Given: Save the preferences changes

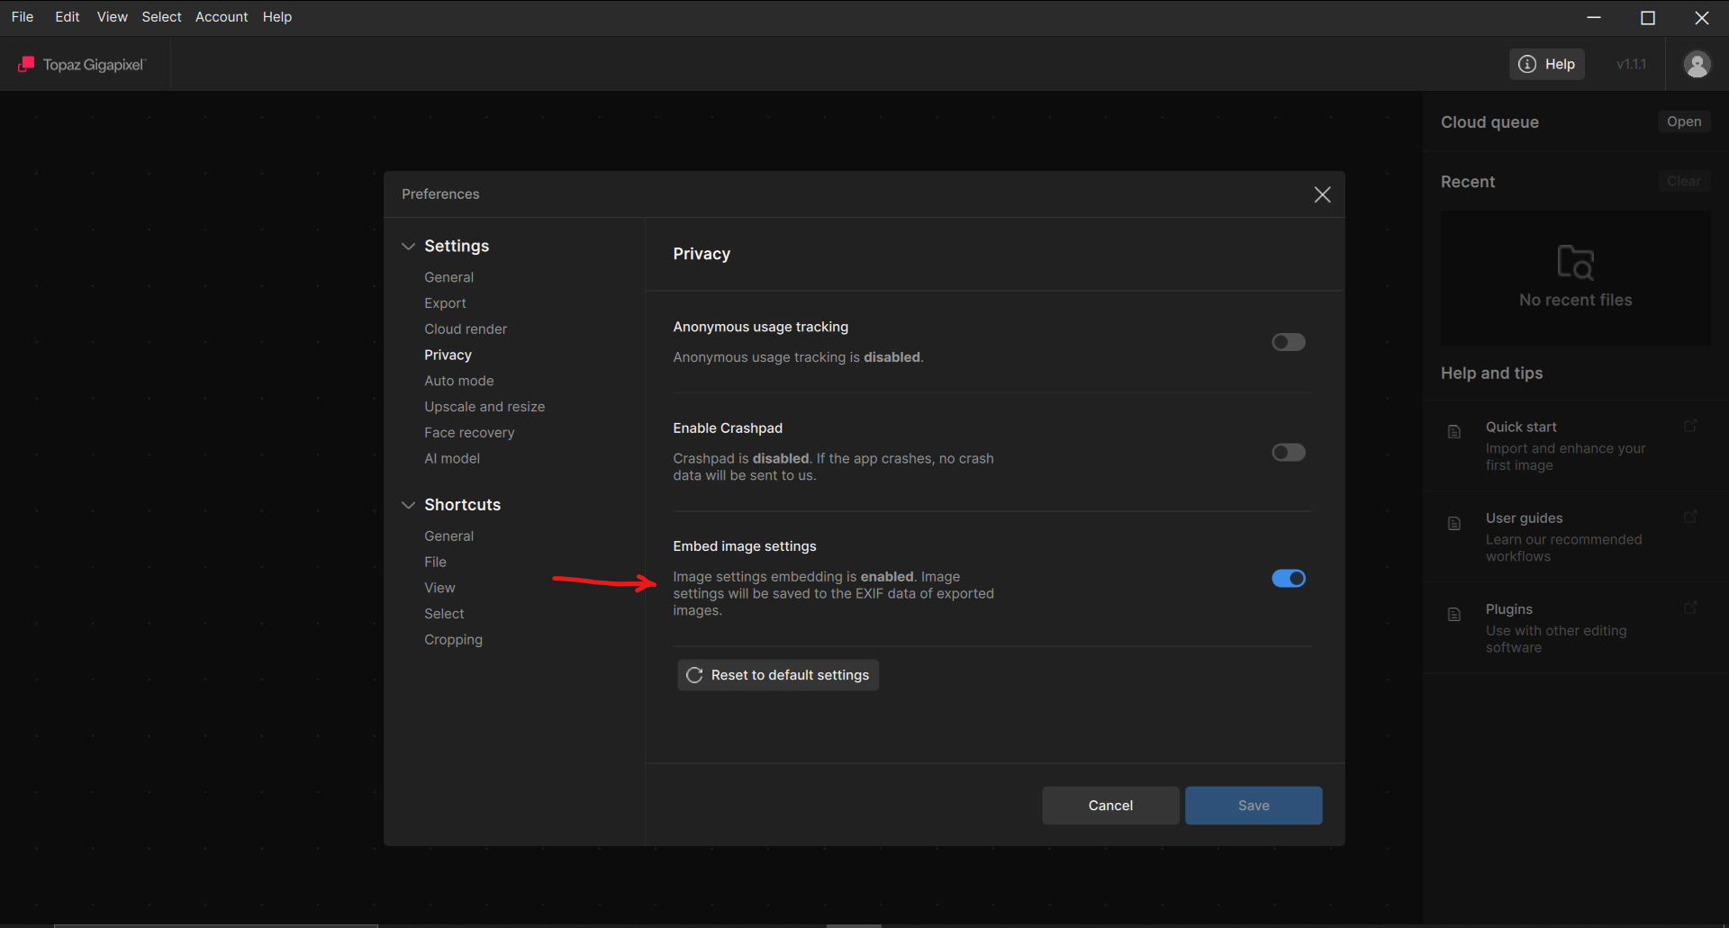Looking at the screenshot, I should point(1253,806).
